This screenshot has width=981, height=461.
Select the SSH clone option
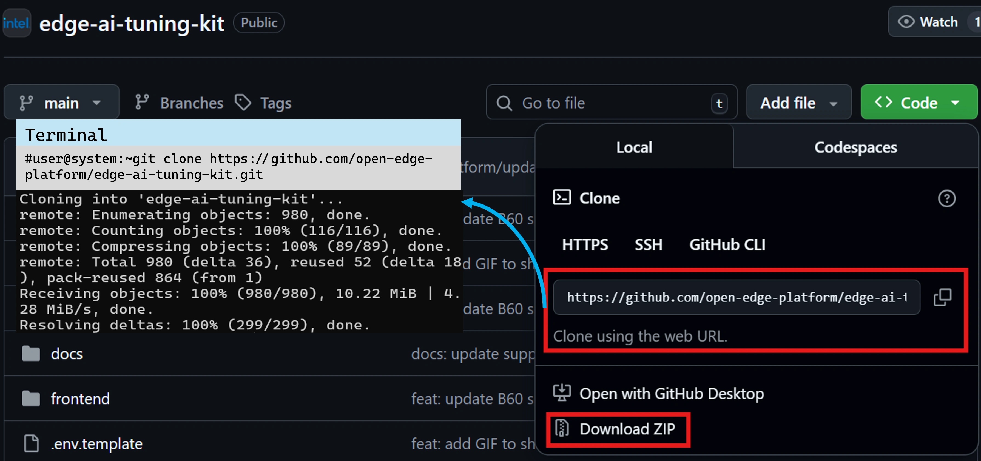point(648,245)
